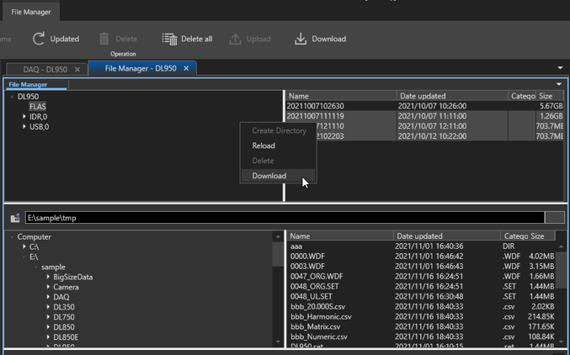Select file 0047_ORG.WDF in list
Image resolution: width=570 pixels, height=355 pixels.
point(317,276)
